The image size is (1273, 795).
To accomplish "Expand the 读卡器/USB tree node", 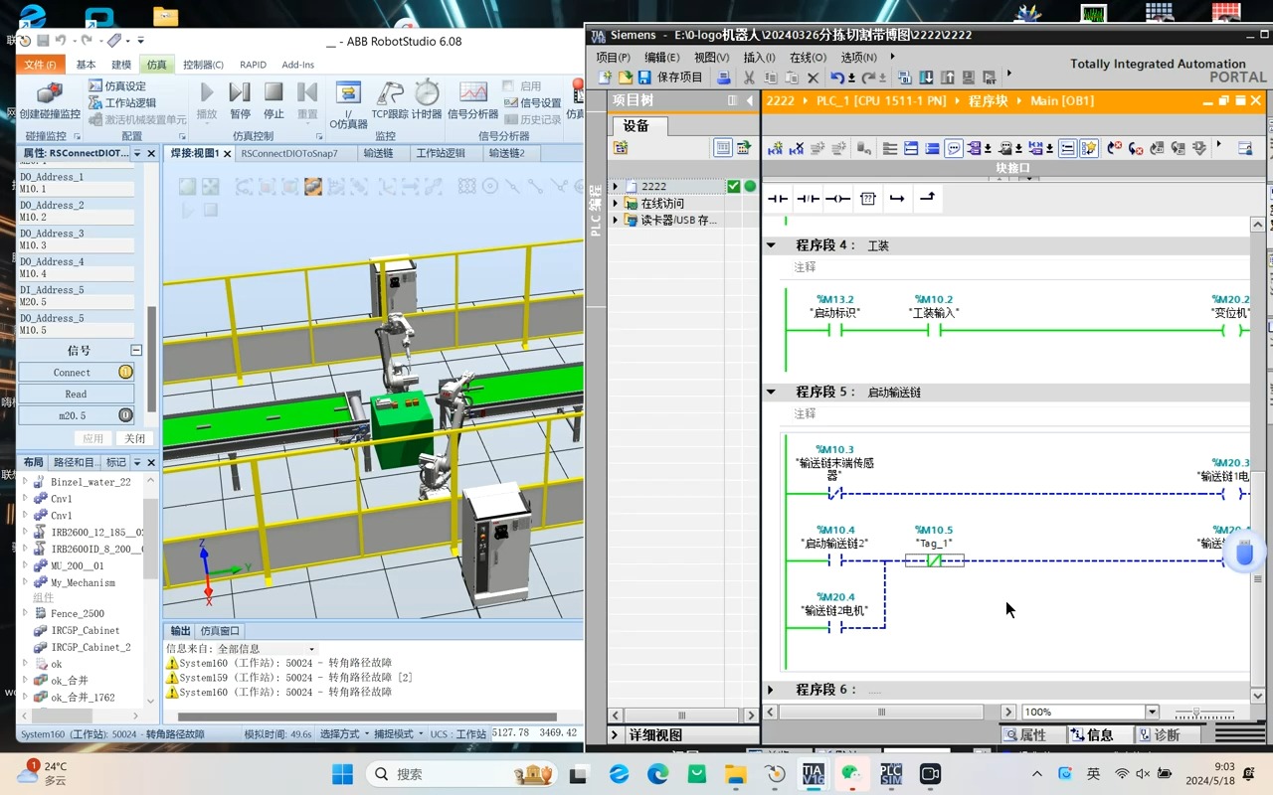I will click(x=616, y=220).
